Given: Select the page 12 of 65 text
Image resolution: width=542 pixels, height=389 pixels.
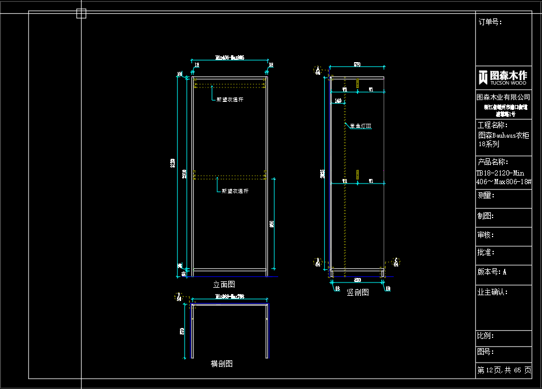Looking at the screenshot, I should (504, 371).
